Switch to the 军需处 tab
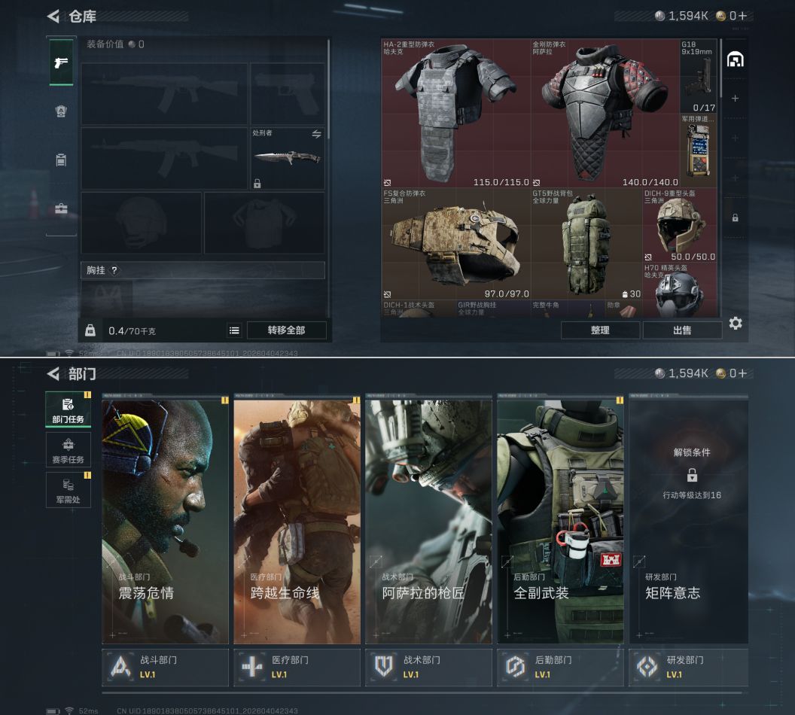The image size is (795, 715). coord(68,489)
